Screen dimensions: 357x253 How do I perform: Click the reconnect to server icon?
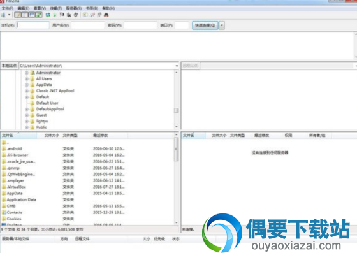click(76, 15)
